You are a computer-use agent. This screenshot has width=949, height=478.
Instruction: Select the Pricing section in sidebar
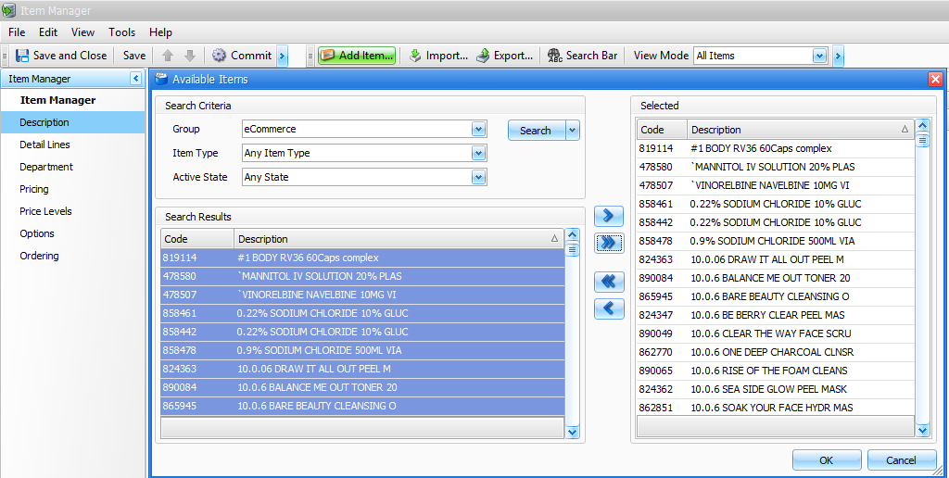(x=34, y=189)
